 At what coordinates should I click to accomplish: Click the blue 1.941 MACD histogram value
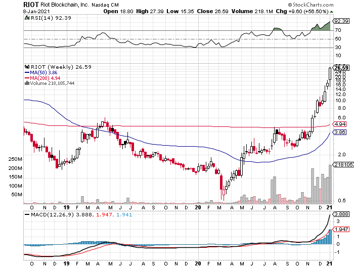(x=124, y=214)
